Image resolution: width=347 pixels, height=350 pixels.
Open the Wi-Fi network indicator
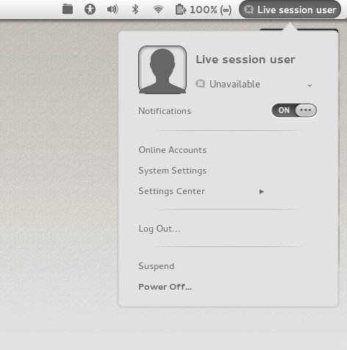(158, 10)
